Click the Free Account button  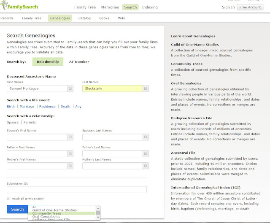(250, 7)
